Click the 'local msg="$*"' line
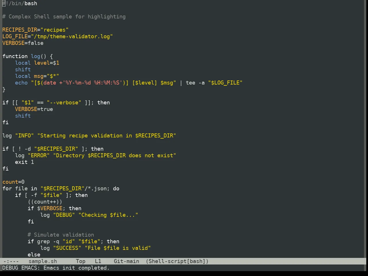Viewport: 368px width, 276px height. [x=37, y=76]
